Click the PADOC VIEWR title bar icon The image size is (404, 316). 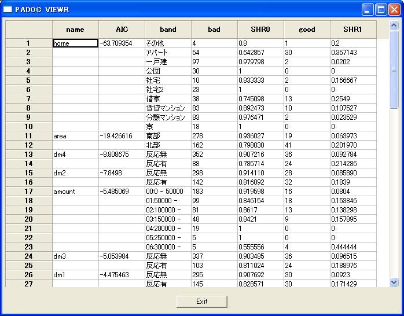coord(8,9)
